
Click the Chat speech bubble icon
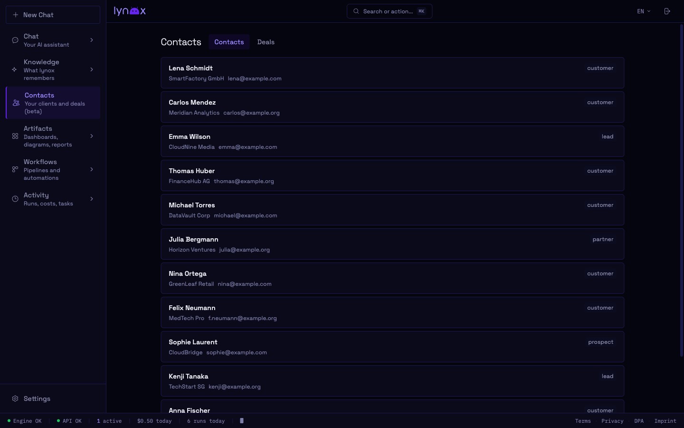[15, 40]
